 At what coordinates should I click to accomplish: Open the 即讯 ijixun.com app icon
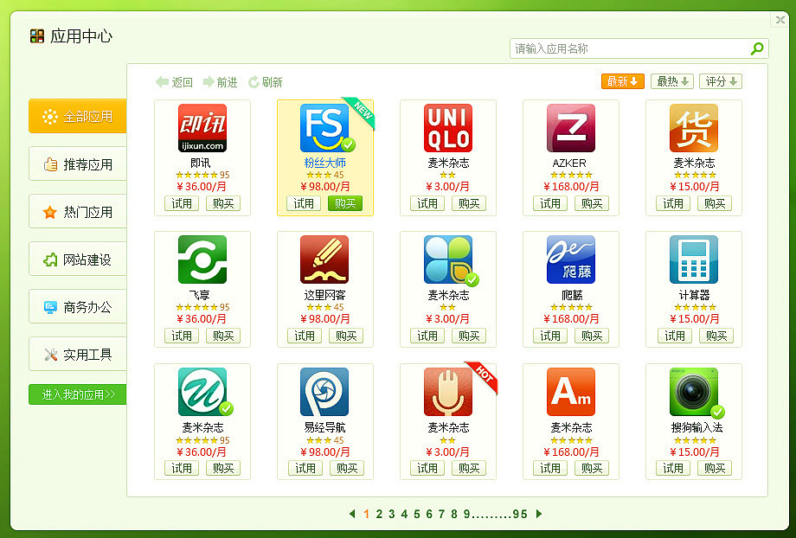[202, 128]
